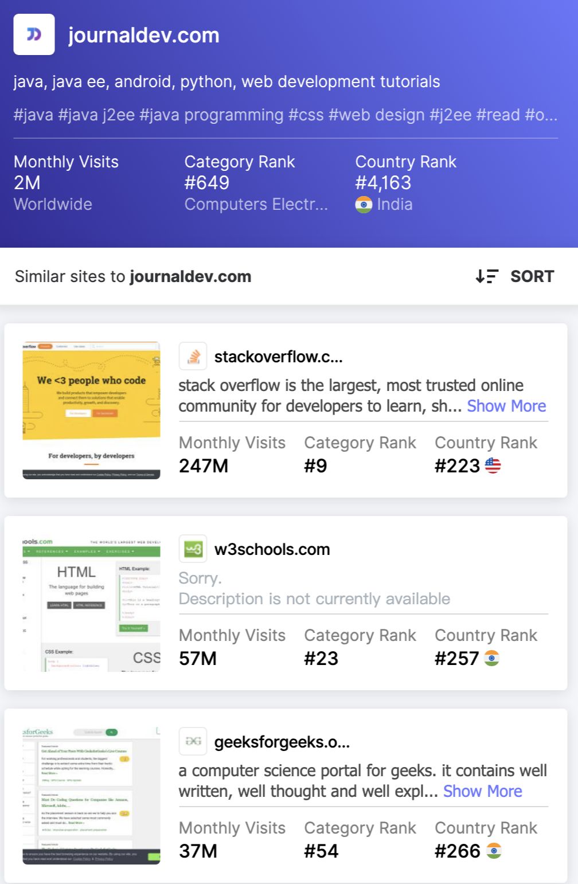Expand Stack Overflow description with Show More

coord(506,406)
